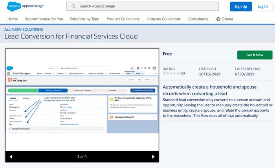This screenshot has height=168, width=275.
Task: Go to Industry Collections
Action: pyautogui.click(x=163, y=19)
